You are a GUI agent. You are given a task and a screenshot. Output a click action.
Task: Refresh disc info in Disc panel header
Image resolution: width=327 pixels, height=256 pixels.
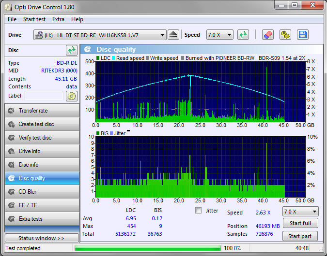pos(72,50)
